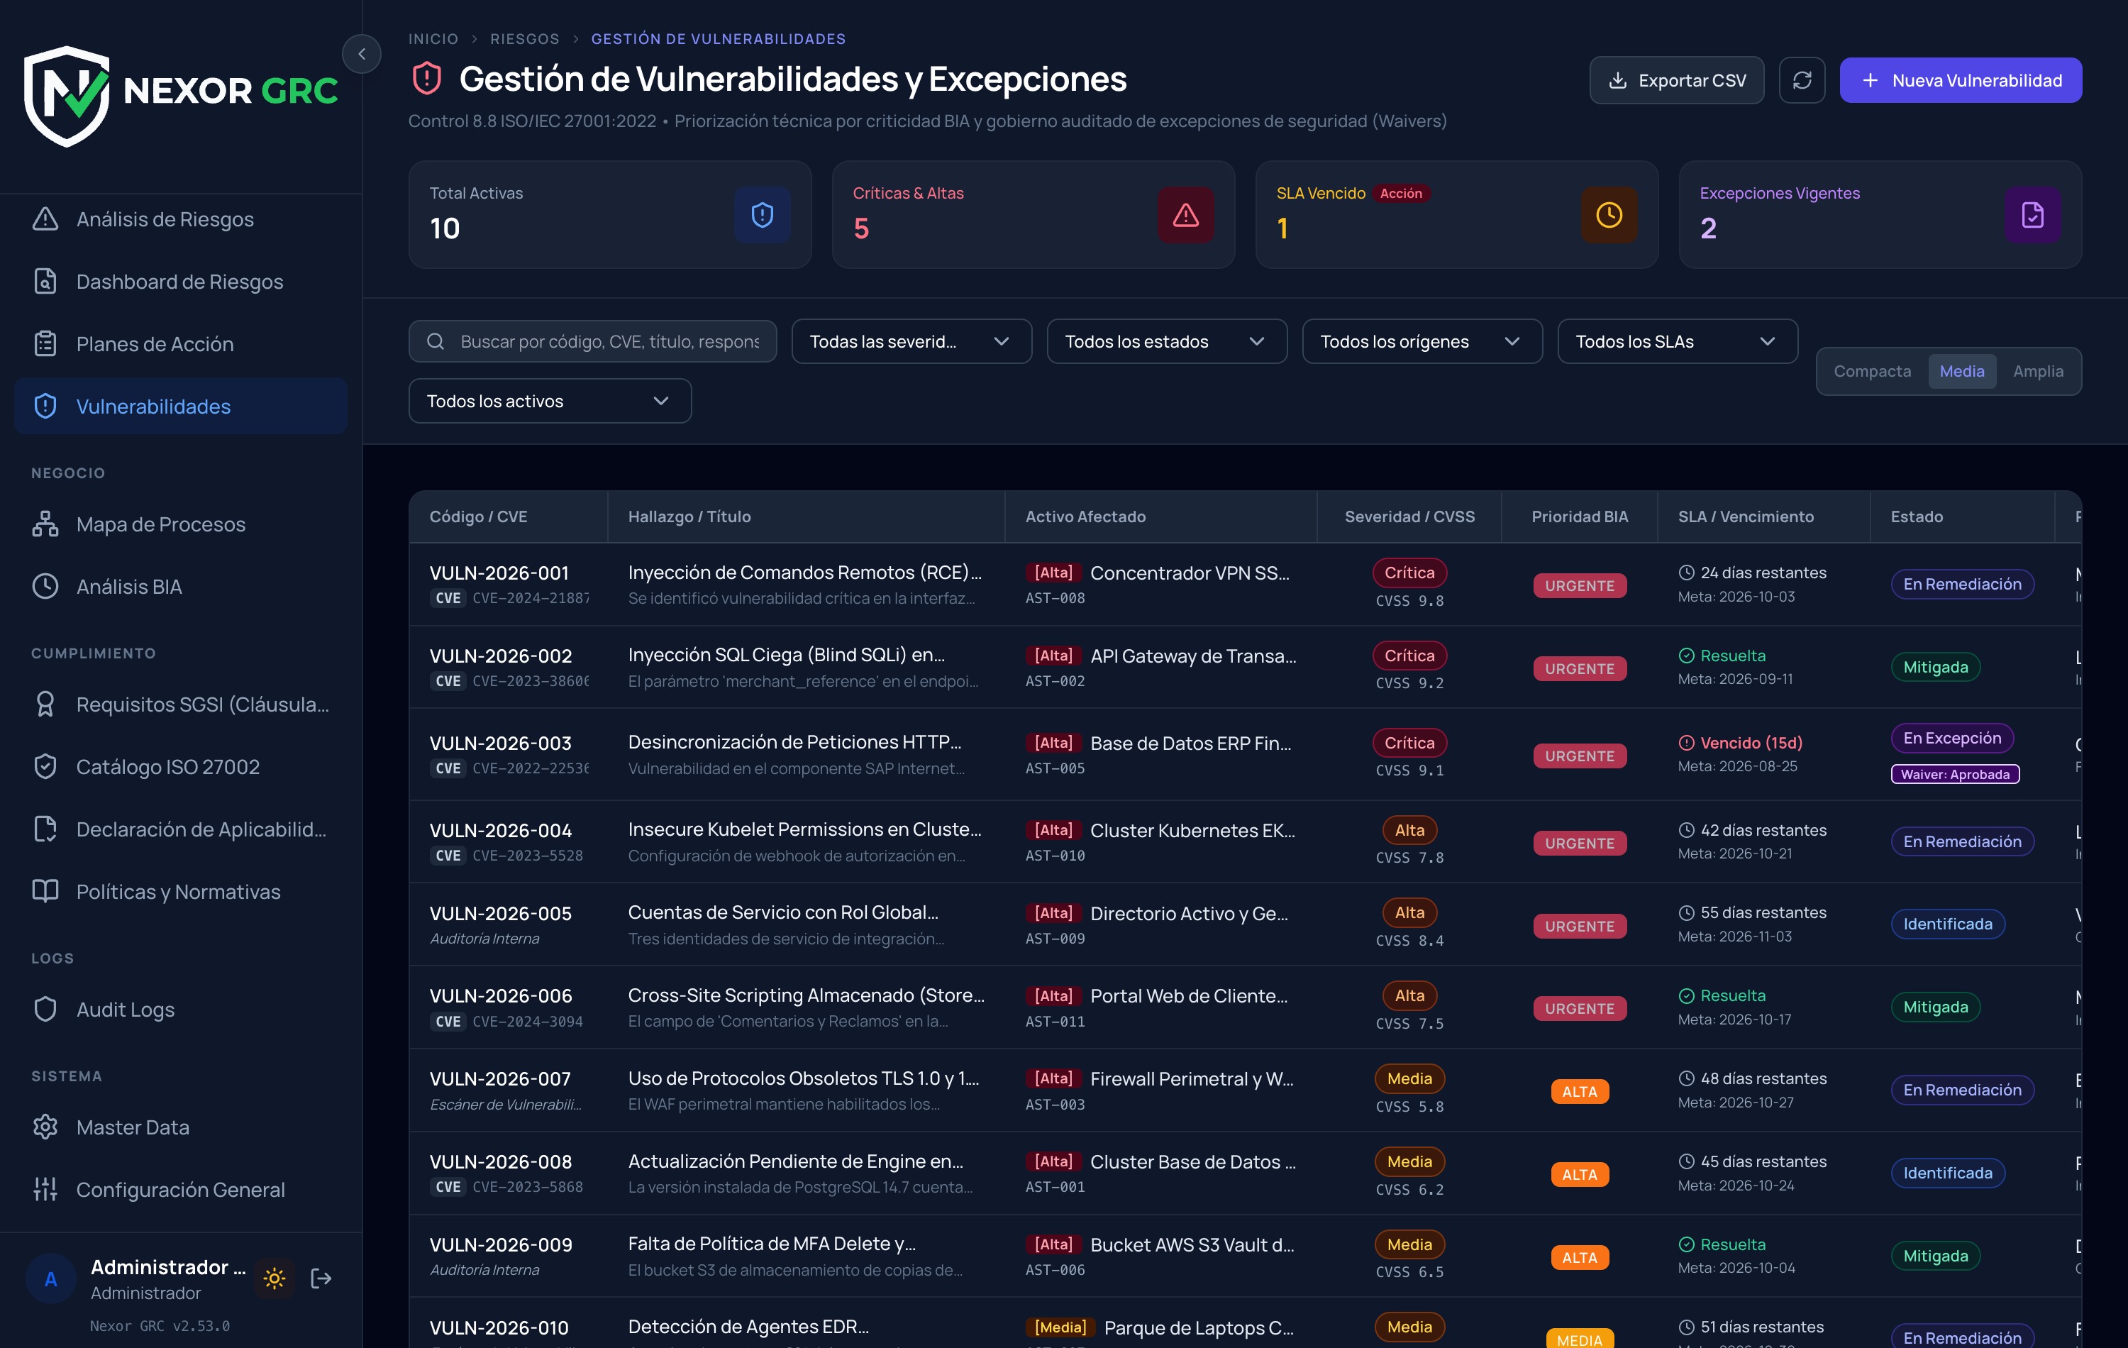Viewport: 2128px width, 1348px height.
Task: Open Dashboard de Riesgos in sidebar
Action: coord(180,281)
